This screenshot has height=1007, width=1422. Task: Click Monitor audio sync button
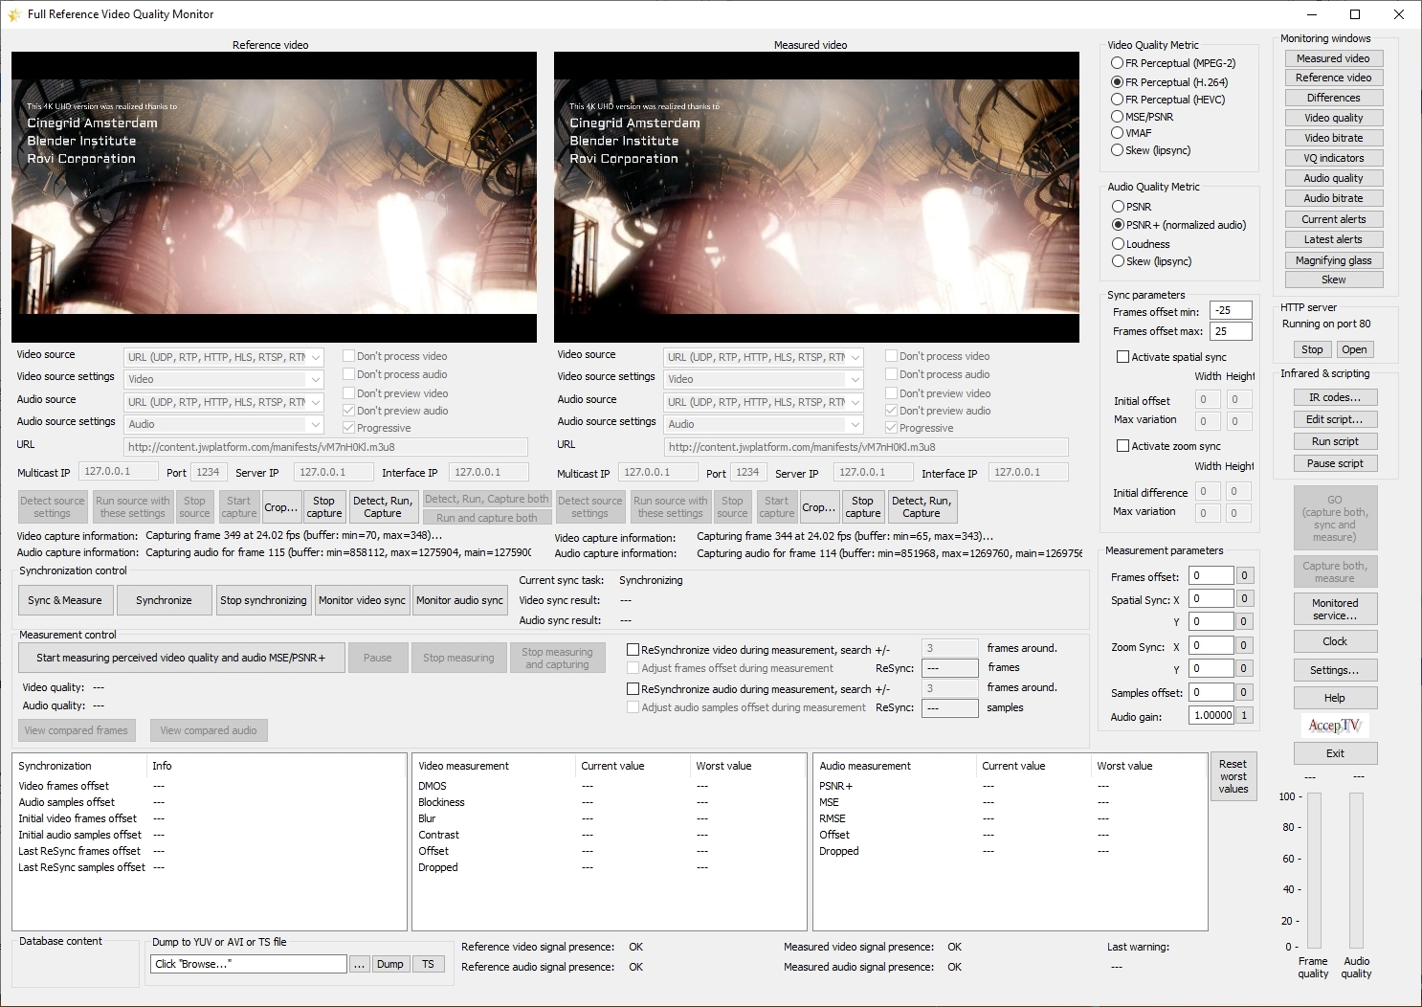459,600
